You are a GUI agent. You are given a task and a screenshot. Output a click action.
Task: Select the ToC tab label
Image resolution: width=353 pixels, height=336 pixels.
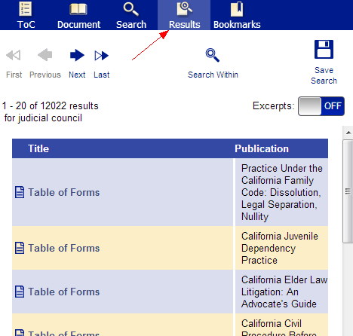(x=26, y=25)
